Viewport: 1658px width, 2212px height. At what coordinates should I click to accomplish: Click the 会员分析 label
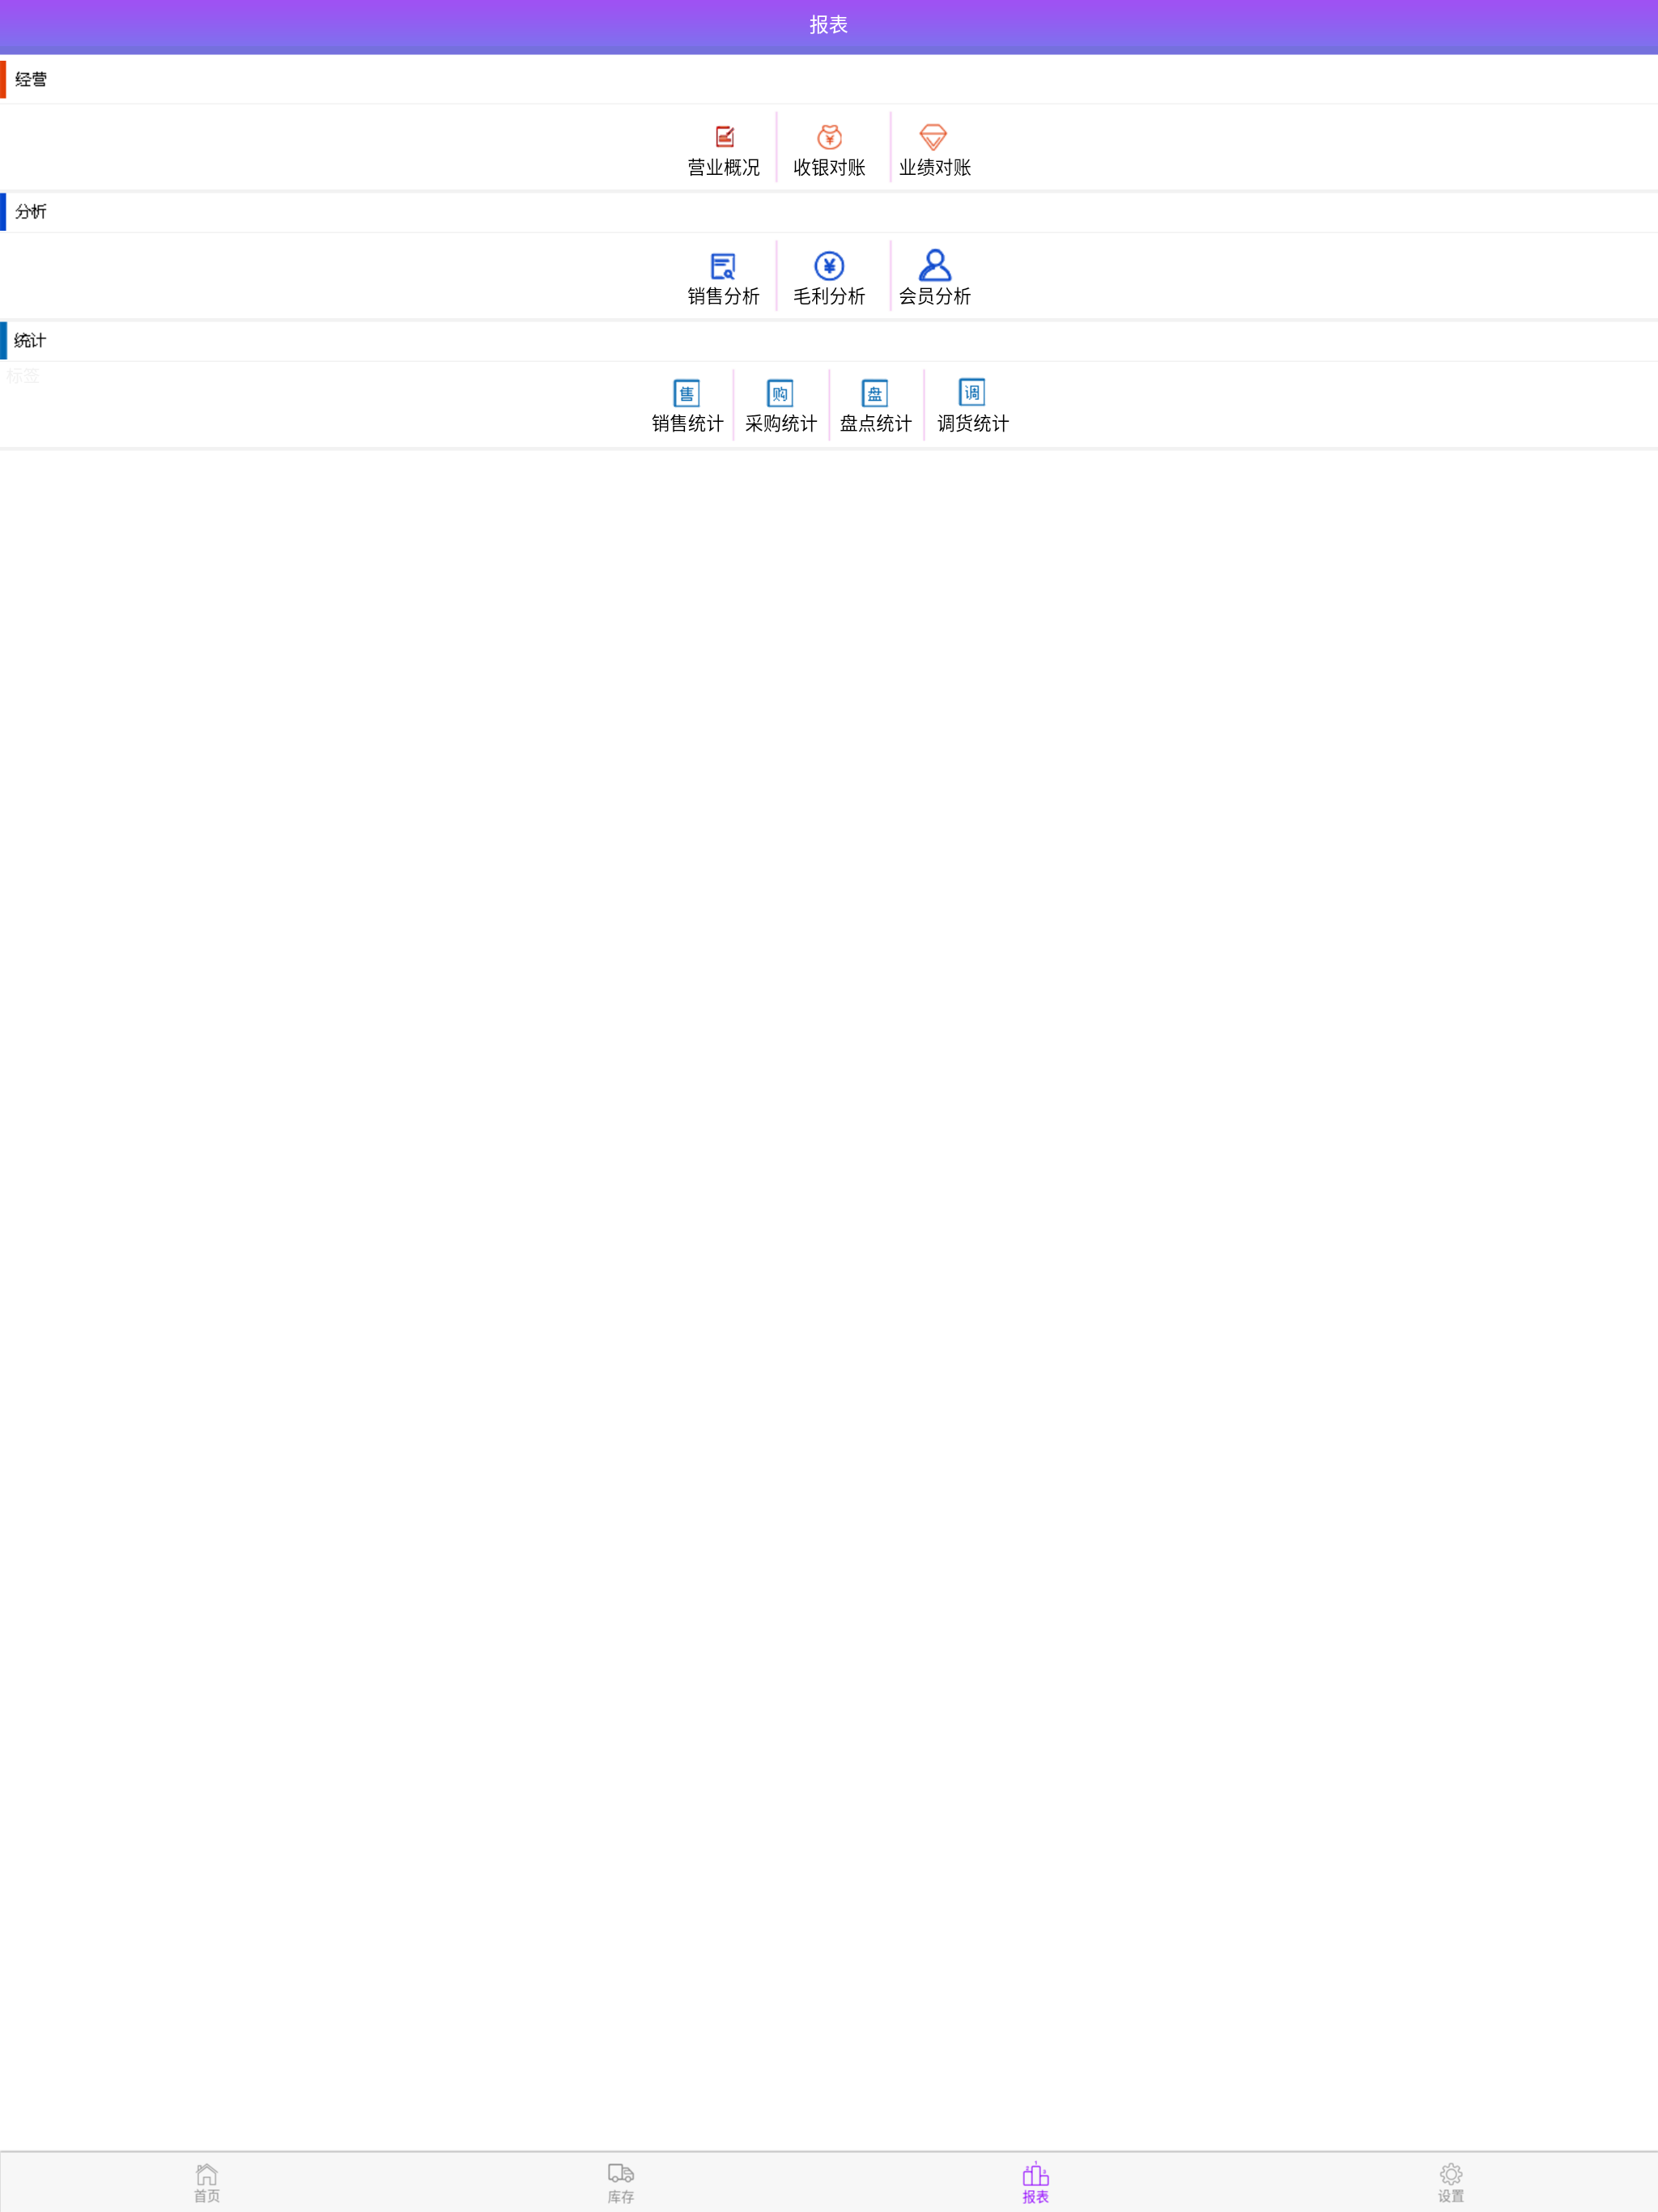point(935,297)
